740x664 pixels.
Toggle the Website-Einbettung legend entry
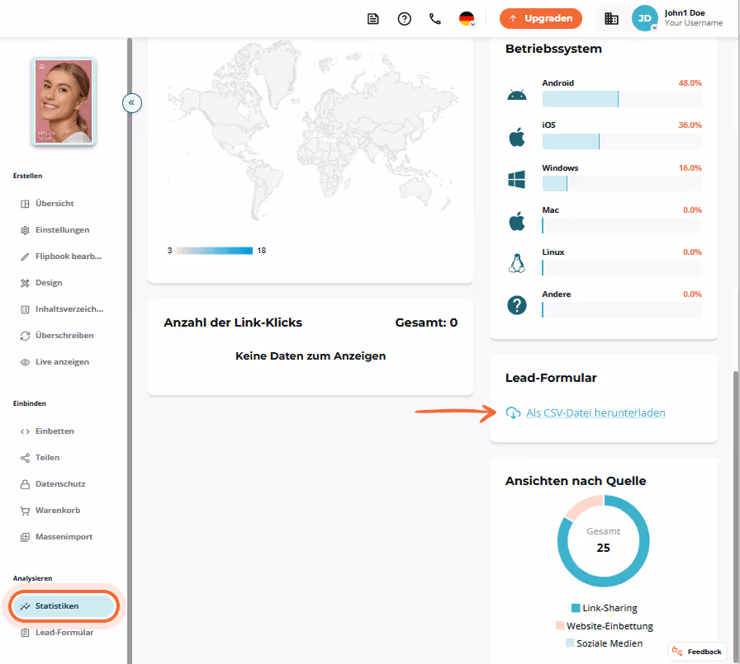point(605,626)
